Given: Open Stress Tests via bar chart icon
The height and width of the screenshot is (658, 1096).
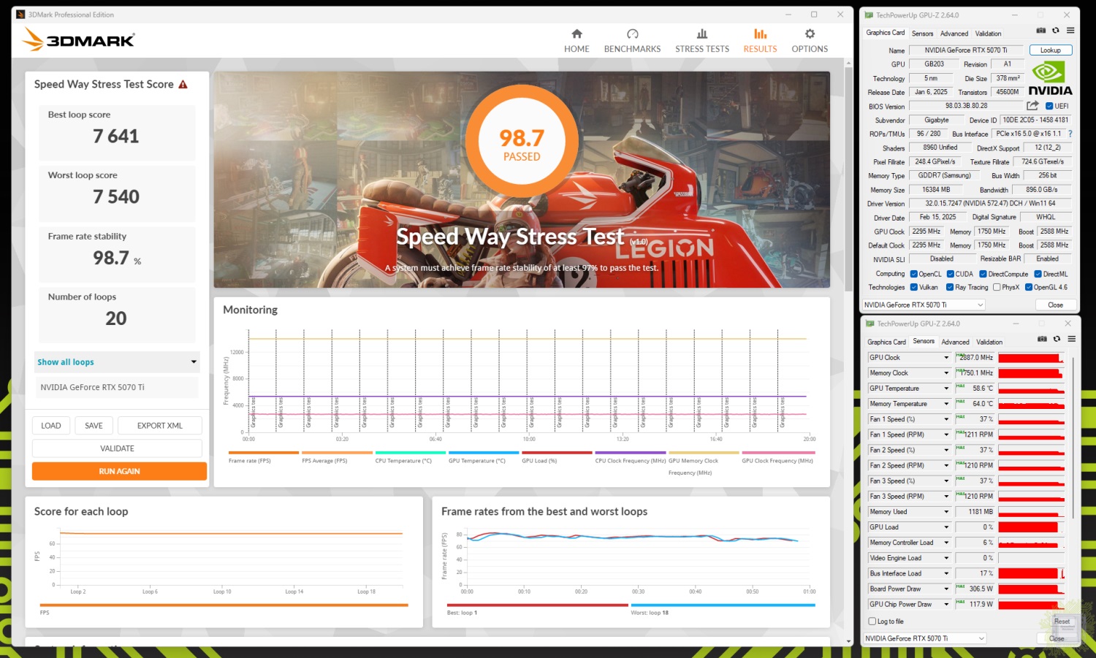Looking at the screenshot, I should coord(702,34).
